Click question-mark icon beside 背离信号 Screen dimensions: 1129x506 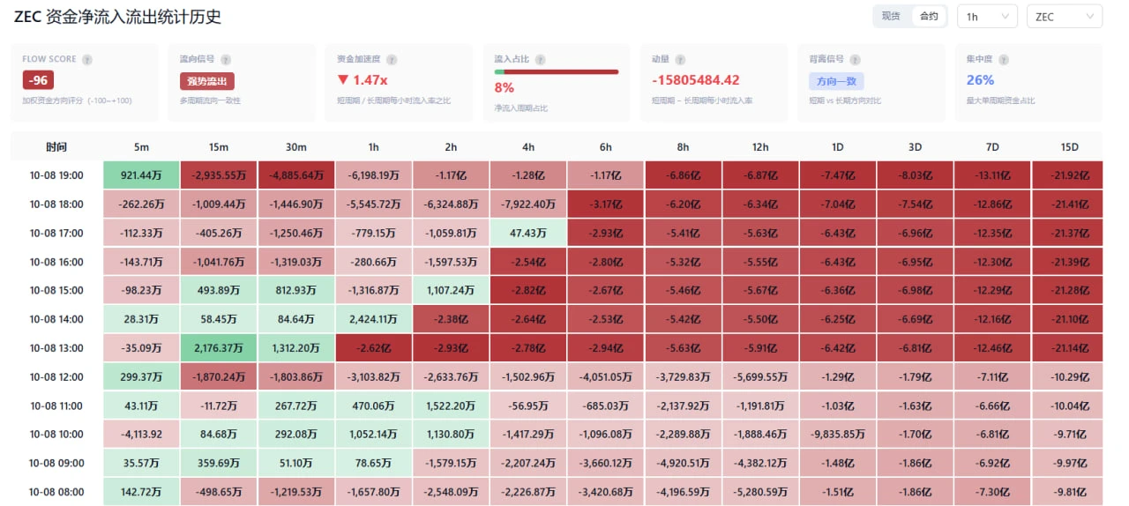(x=855, y=59)
